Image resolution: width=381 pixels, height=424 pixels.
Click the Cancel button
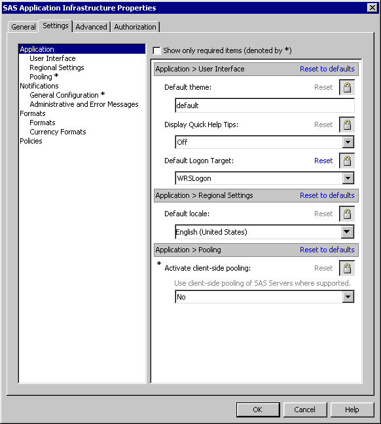(305, 410)
